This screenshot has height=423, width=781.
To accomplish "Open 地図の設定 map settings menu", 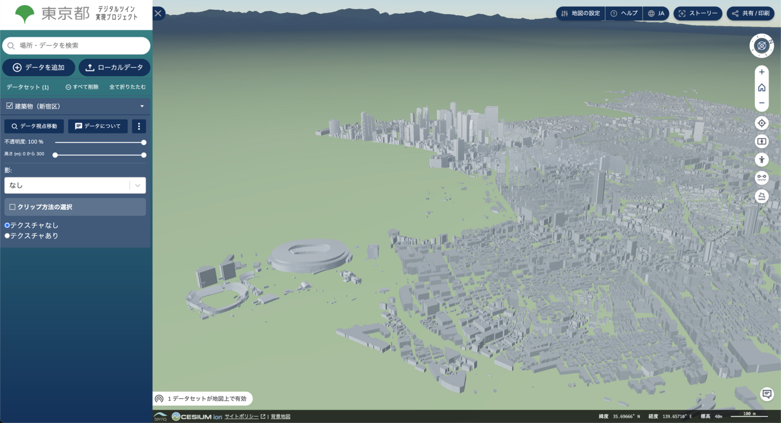I will point(580,14).
